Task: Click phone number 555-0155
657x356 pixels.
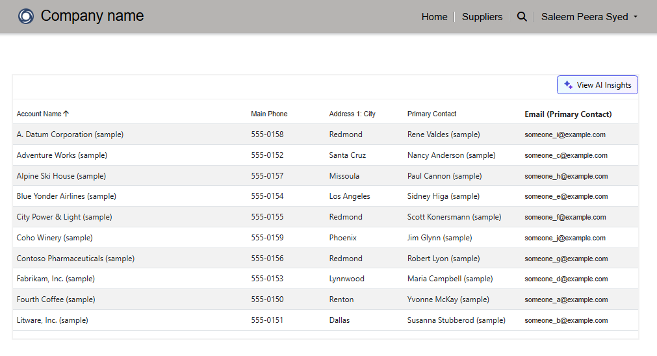Action: pyautogui.click(x=267, y=217)
